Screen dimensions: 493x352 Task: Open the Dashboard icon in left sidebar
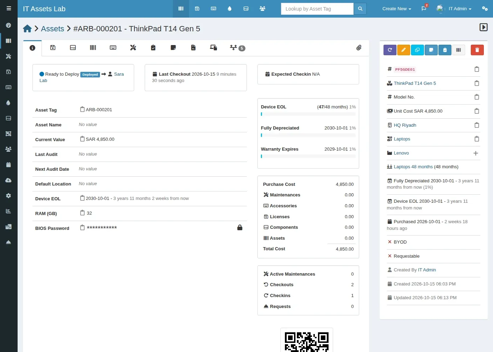pyautogui.click(x=8, y=25)
